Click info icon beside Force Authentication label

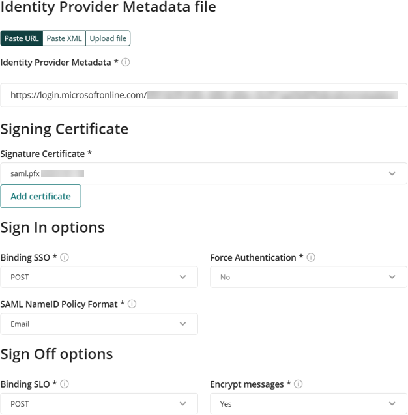pos(311,257)
